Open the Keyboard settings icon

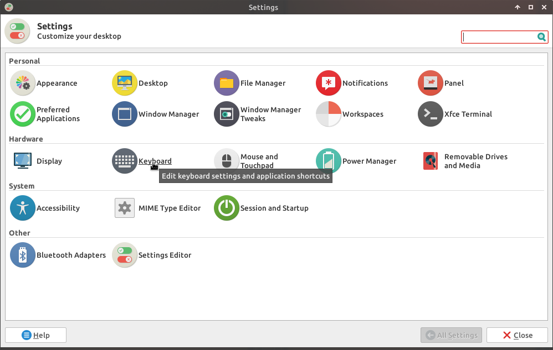125,161
